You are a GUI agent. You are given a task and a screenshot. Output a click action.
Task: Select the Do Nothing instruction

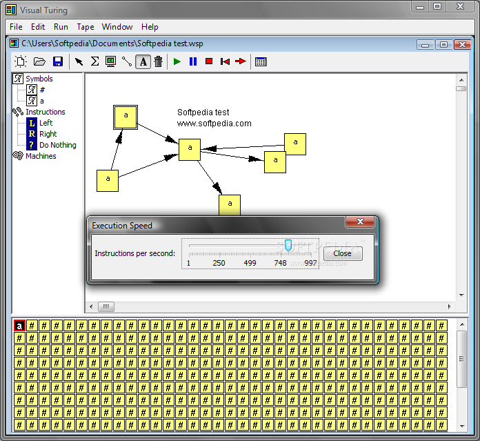pyautogui.click(x=57, y=145)
